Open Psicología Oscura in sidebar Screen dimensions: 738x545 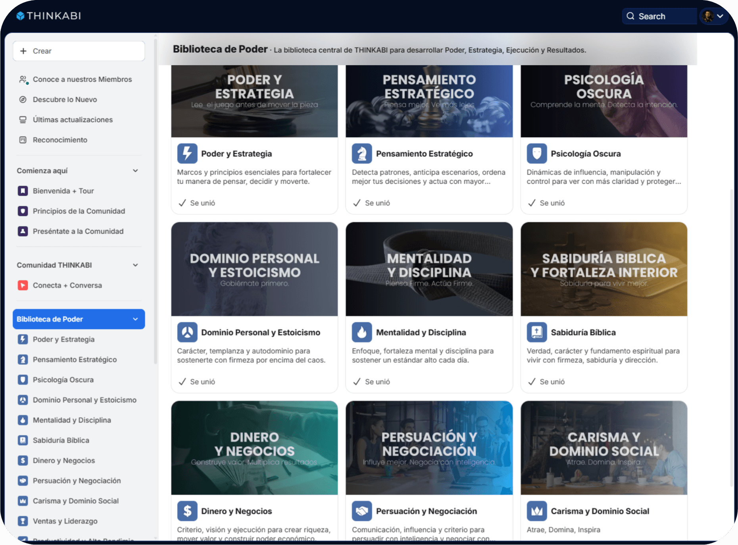coord(79,380)
